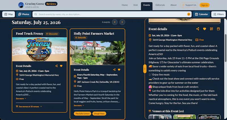Click ticket icon on Food Truck Frenzy card

(x=17, y=79)
